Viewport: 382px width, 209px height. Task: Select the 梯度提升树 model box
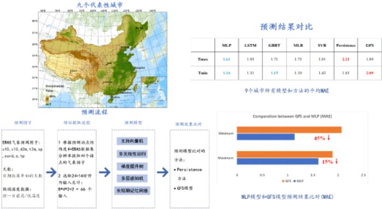tap(132, 167)
